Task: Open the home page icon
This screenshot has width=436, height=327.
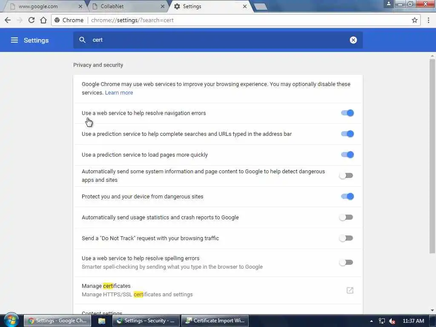Action: pos(43,20)
